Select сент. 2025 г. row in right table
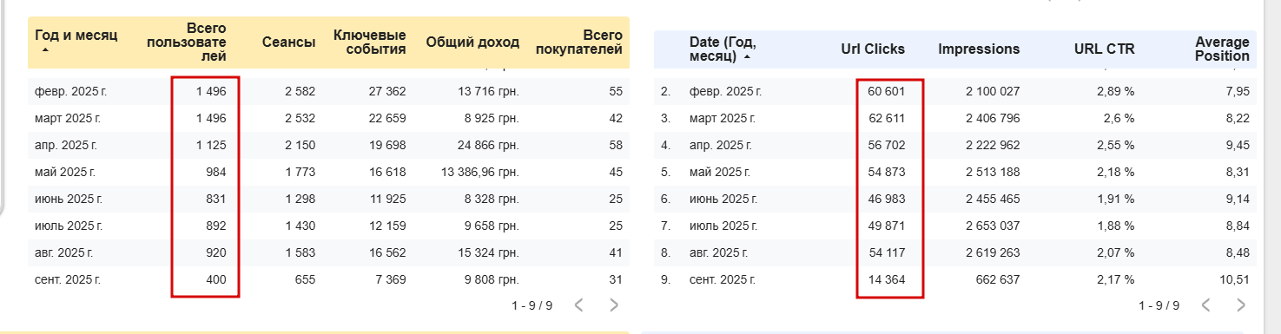This screenshot has height=334, width=1281. [x=954, y=279]
